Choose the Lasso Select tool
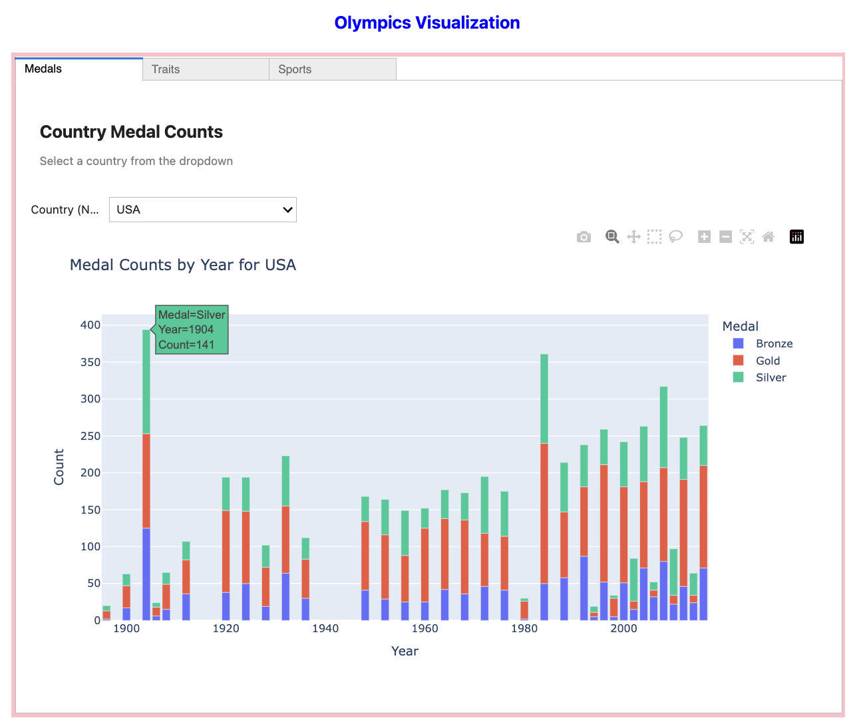 pos(676,237)
